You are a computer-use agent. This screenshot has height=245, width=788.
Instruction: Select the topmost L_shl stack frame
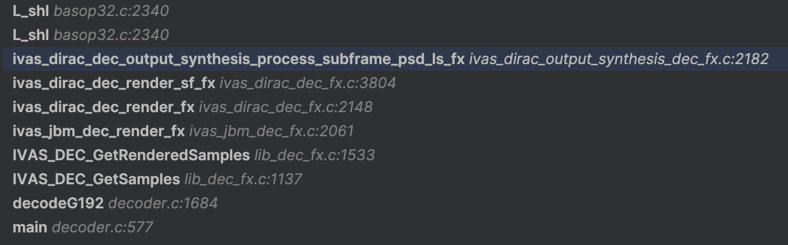30,11
